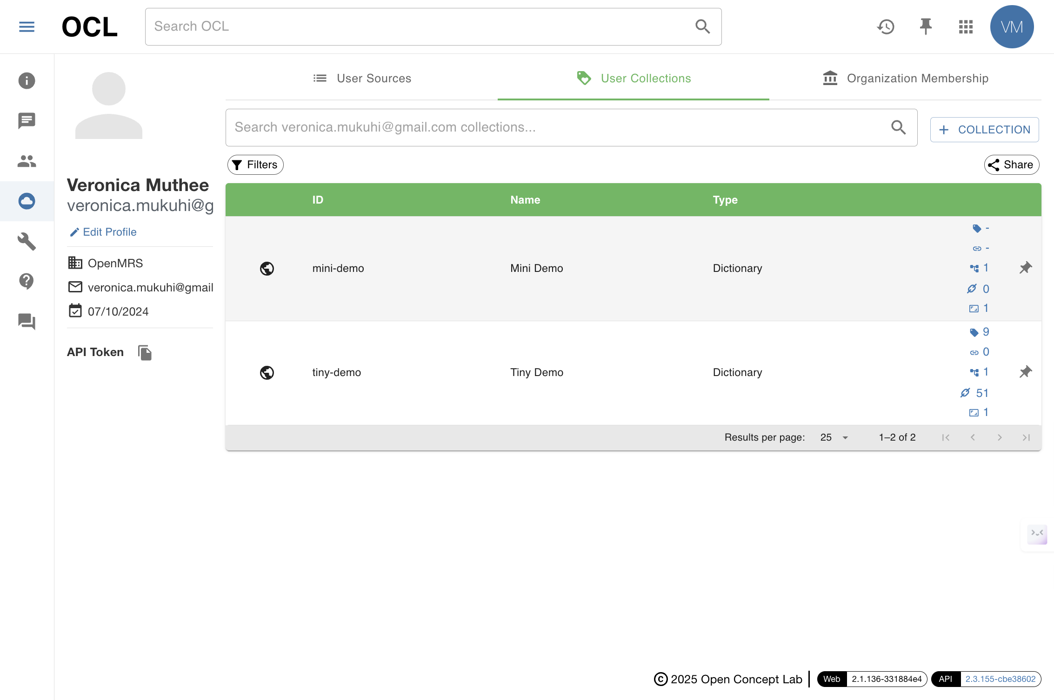The image size is (1054, 700).
Task: Open the pinned items icon in header
Action: (926, 26)
